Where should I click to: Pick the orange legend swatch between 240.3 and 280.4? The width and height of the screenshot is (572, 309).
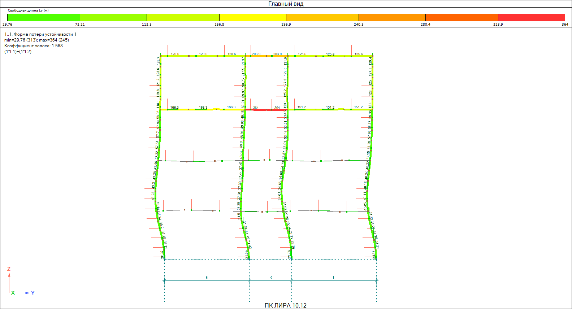392,17
